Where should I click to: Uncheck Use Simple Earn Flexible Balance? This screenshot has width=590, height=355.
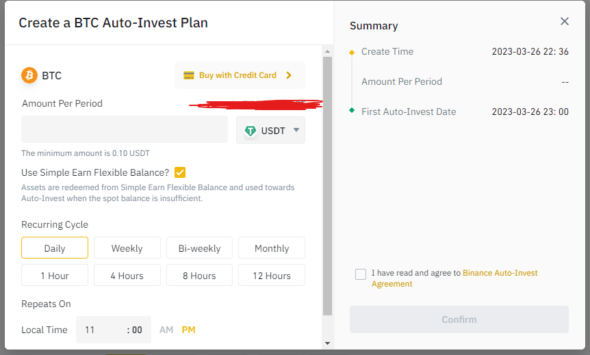pos(180,172)
